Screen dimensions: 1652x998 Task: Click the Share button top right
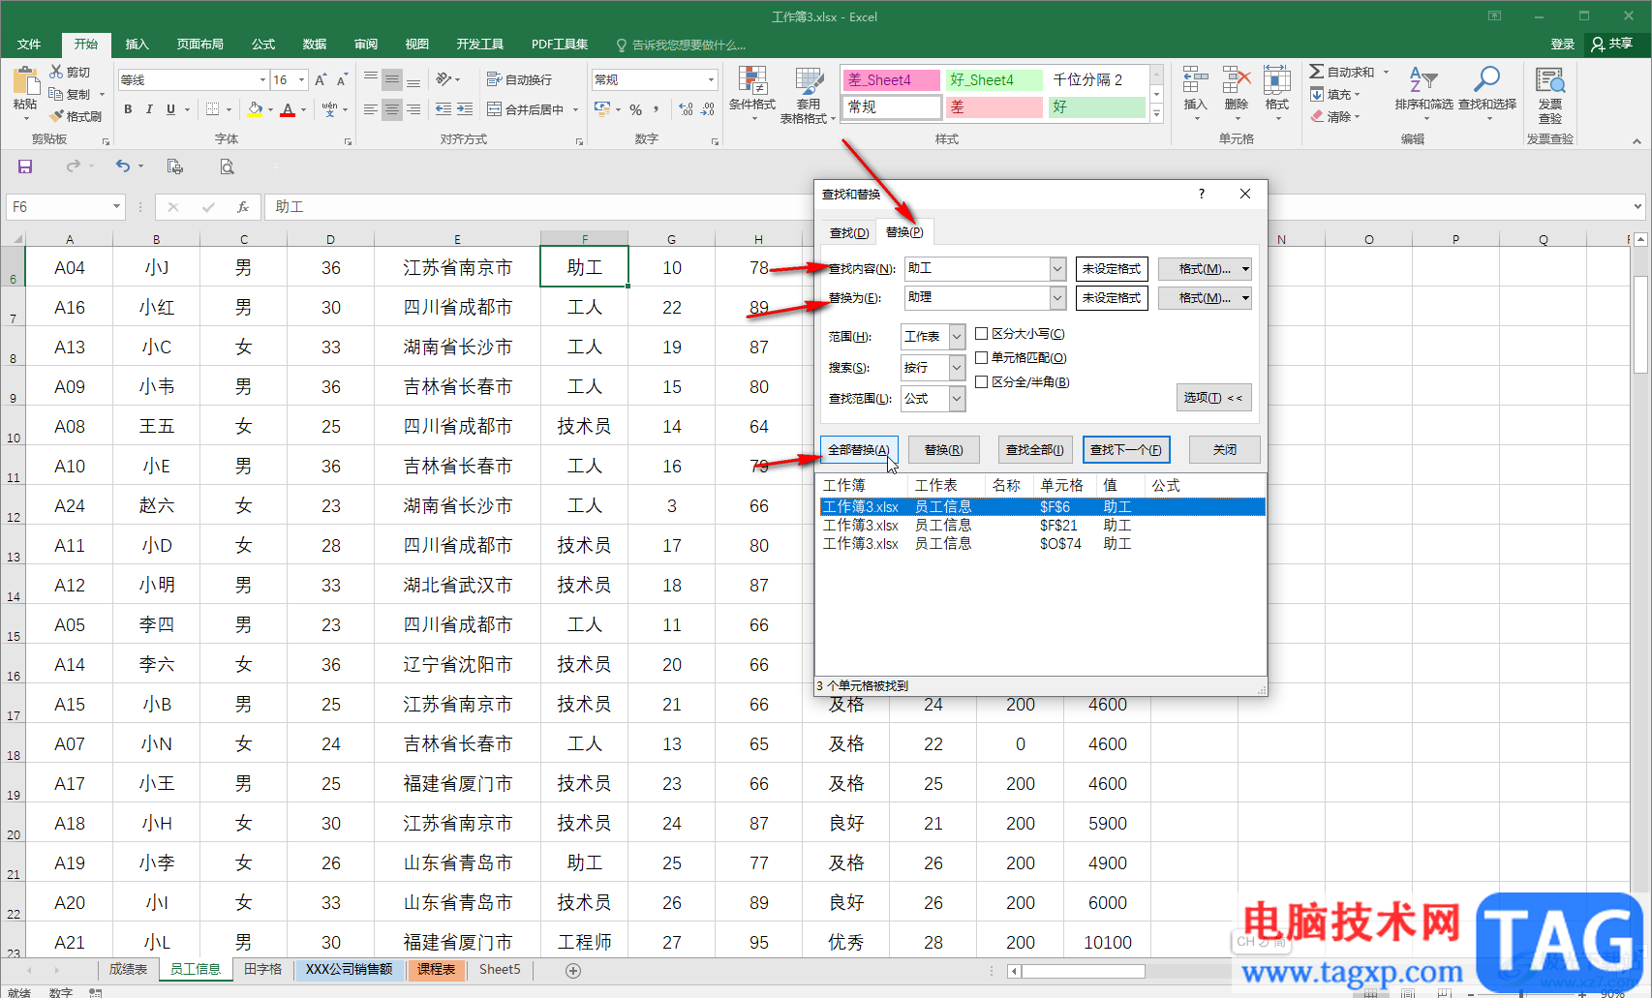pyautogui.click(x=1612, y=44)
